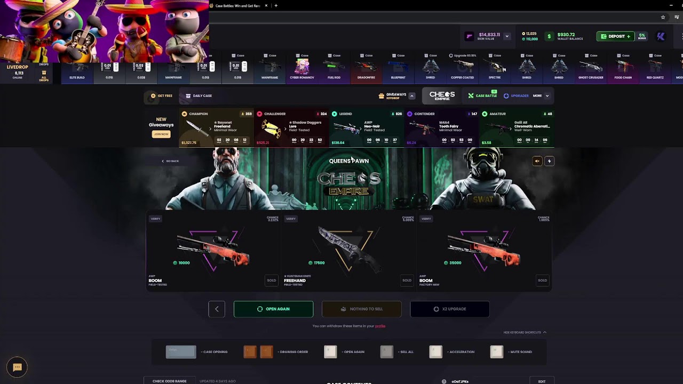This screenshot has width=683, height=384.
Task: Click the Edit button
Action: point(542,381)
